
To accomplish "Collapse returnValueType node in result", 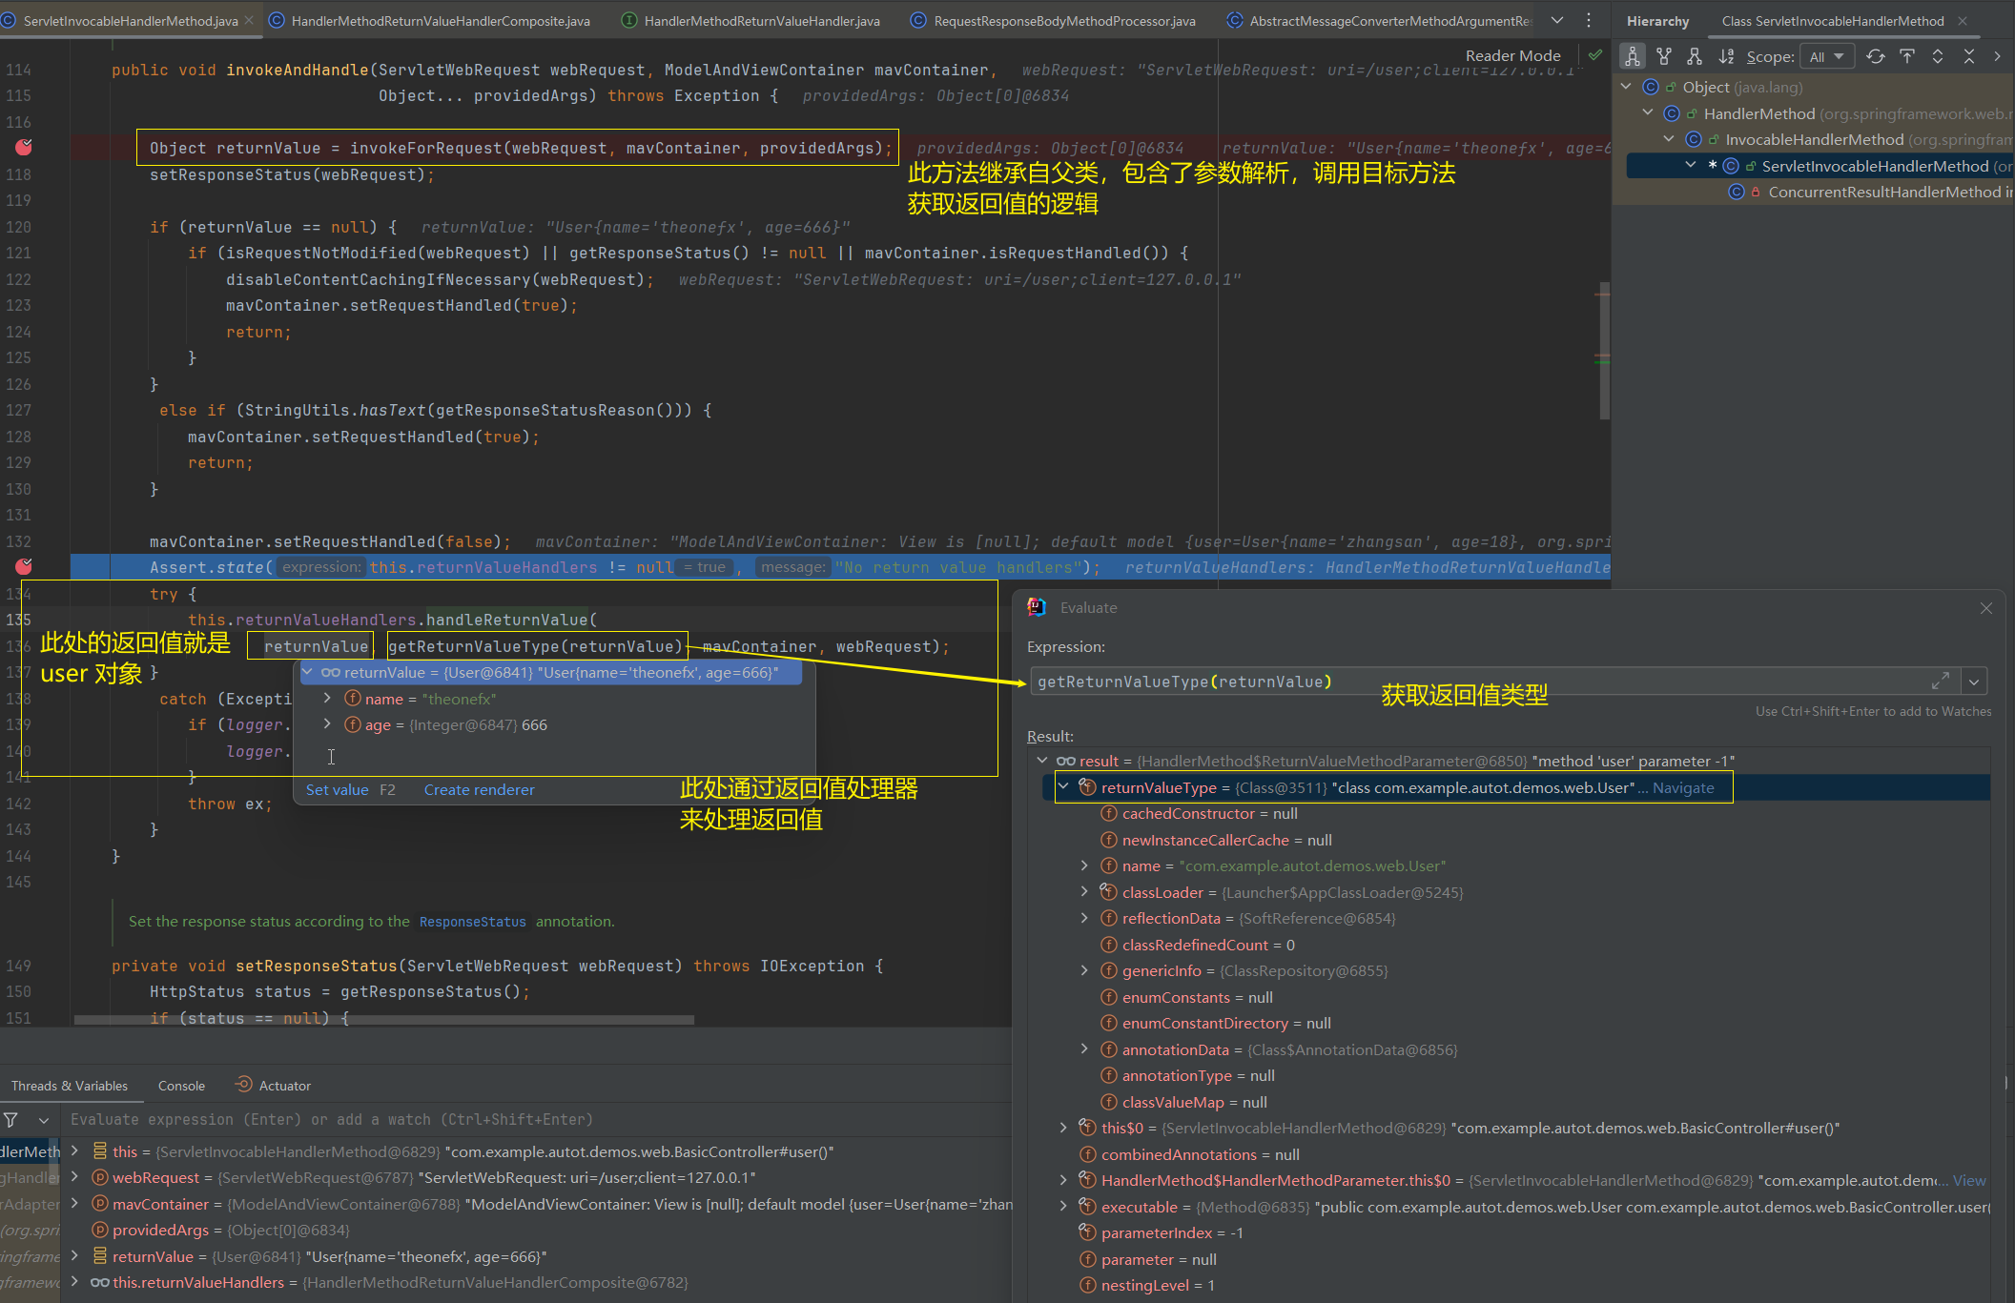I will point(1063,786).
